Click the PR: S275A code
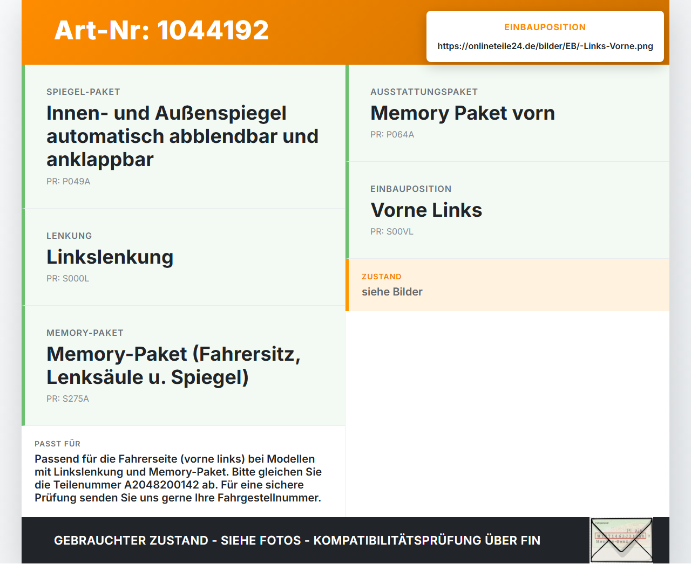This screenshot has height=564, width=691. click(x=68, y=399)
